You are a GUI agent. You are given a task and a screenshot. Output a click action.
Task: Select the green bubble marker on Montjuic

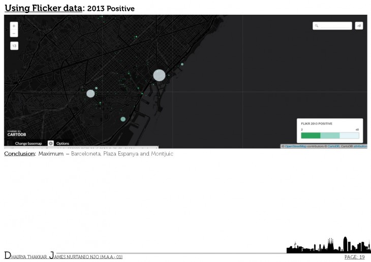click(x=123, y=119)
